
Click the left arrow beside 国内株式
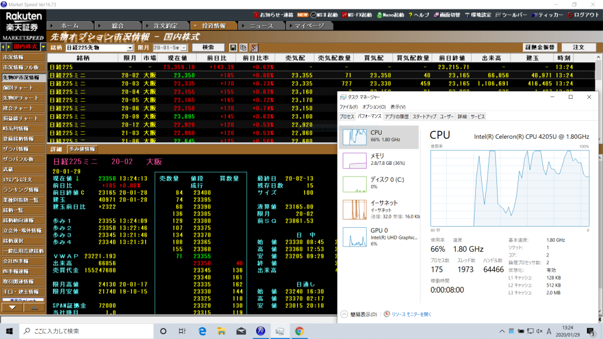[x=3, y=47]
